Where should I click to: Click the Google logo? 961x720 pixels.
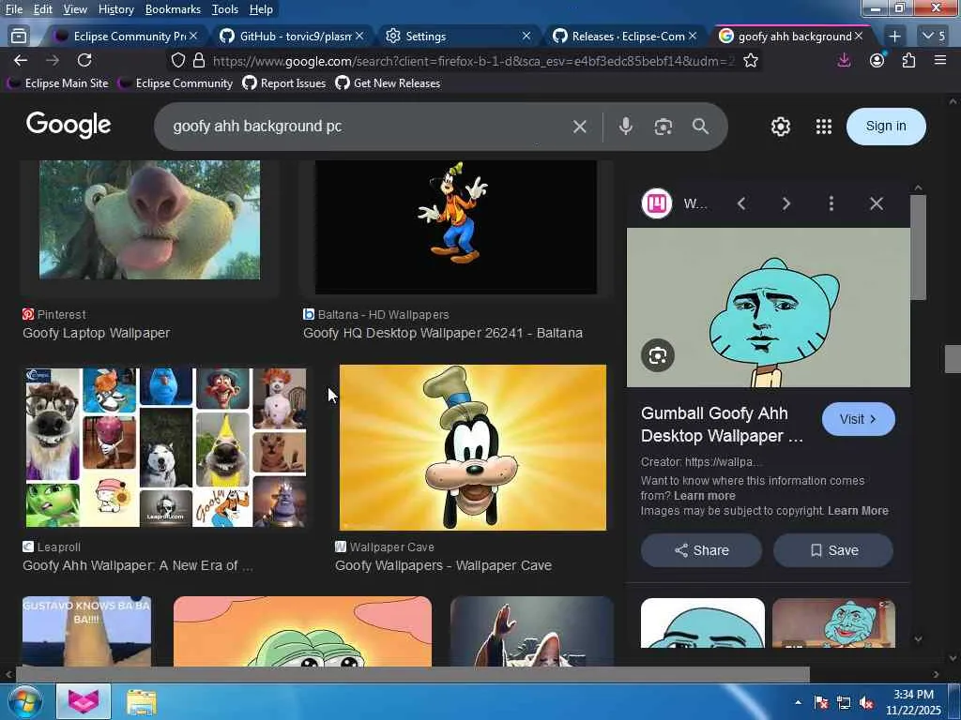[68, 125]
